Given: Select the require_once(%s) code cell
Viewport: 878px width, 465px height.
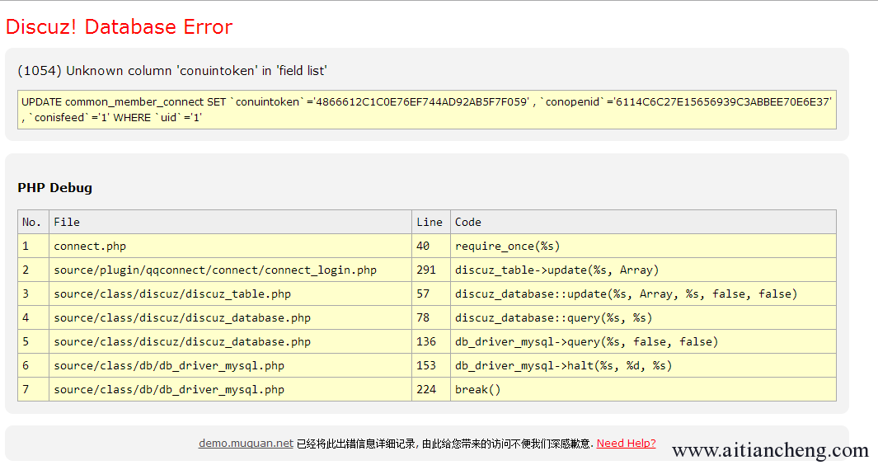Looking at the screenshot, I should pyautogui.click(x=643, y=246).
